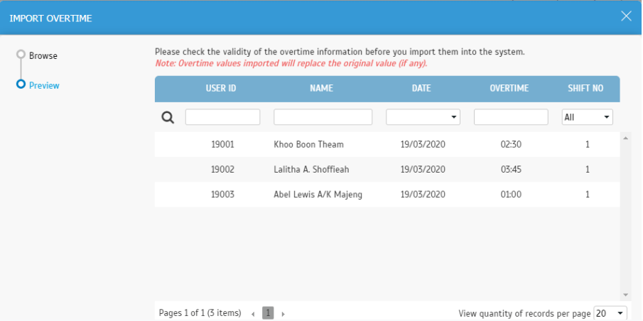This screenshot has height=321, width=643.
Task: Select user ID 19002
Action: click(x=222, y=169)
